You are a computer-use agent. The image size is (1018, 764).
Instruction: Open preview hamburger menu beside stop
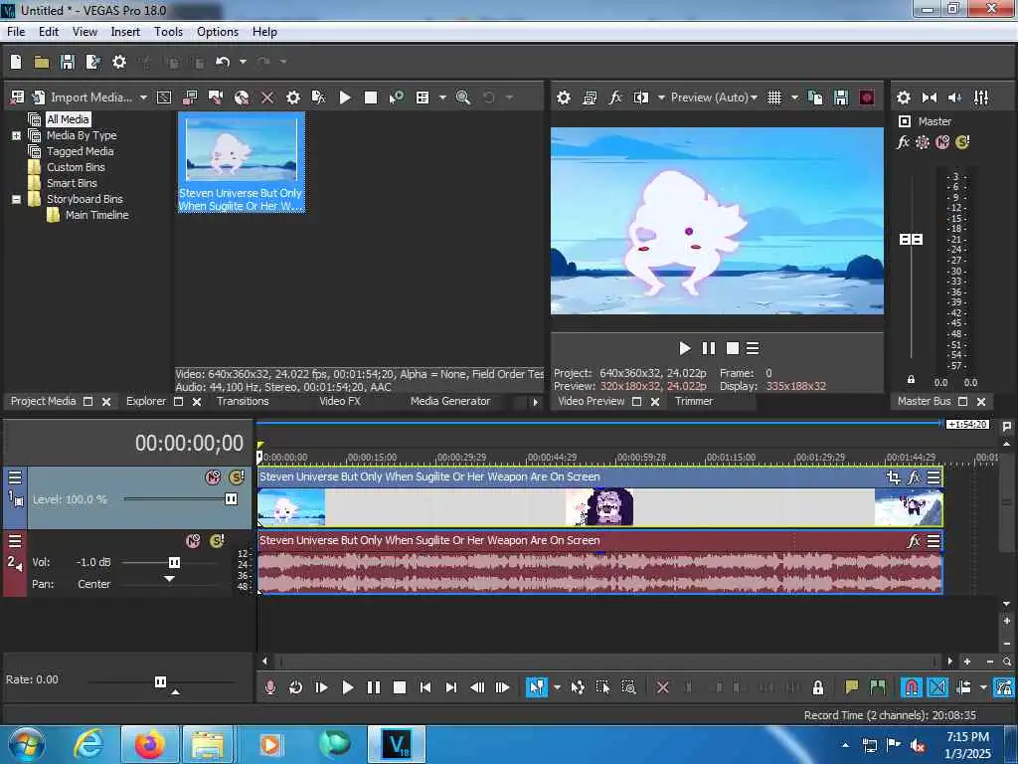coord(753,349)
